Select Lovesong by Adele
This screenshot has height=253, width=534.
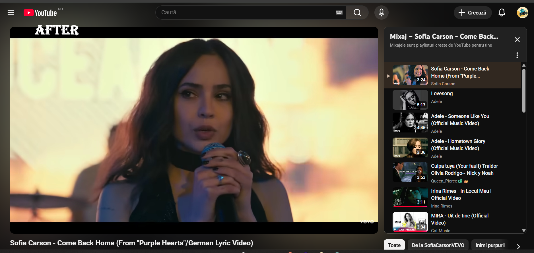442,94
